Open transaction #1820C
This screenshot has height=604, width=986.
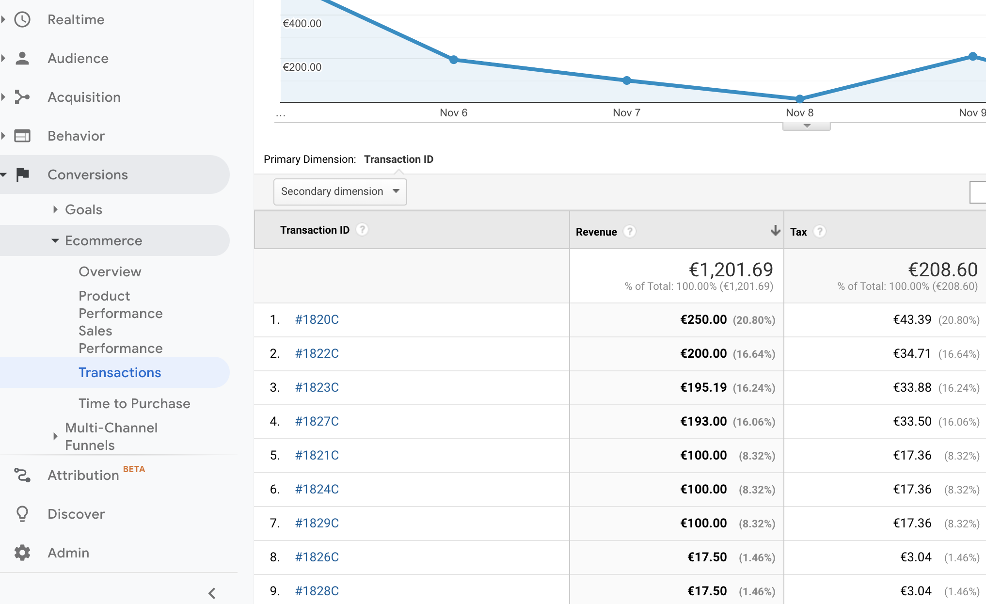click(317, 320)
